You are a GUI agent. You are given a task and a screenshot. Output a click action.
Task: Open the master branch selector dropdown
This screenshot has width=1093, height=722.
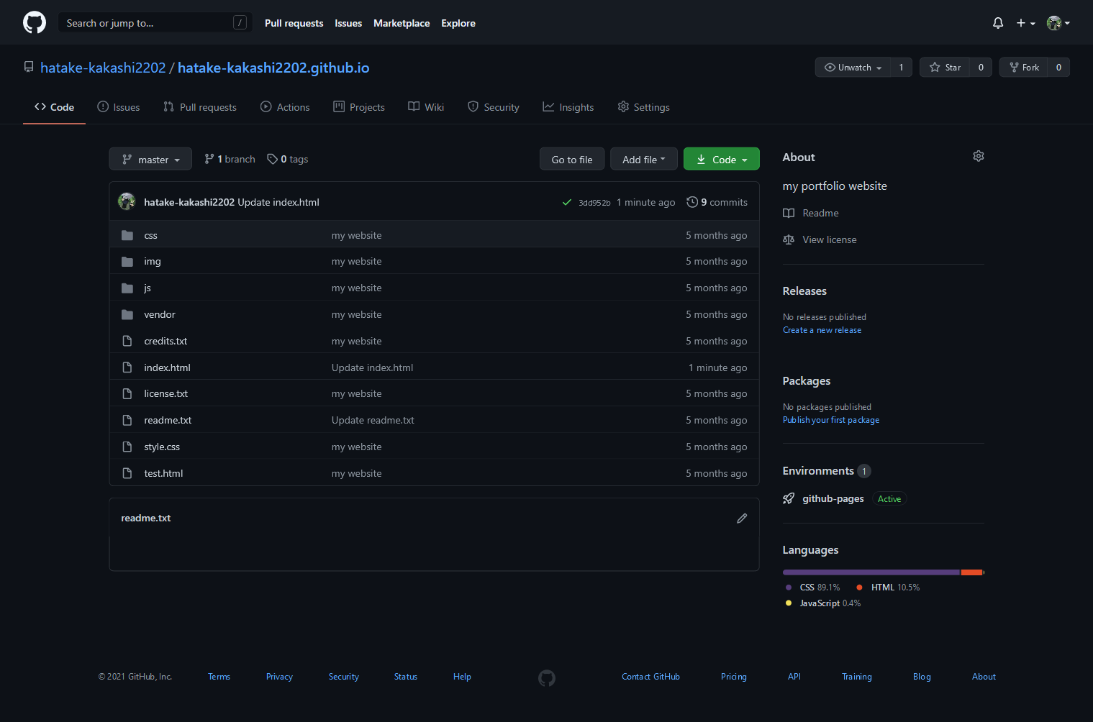(150, 159)
